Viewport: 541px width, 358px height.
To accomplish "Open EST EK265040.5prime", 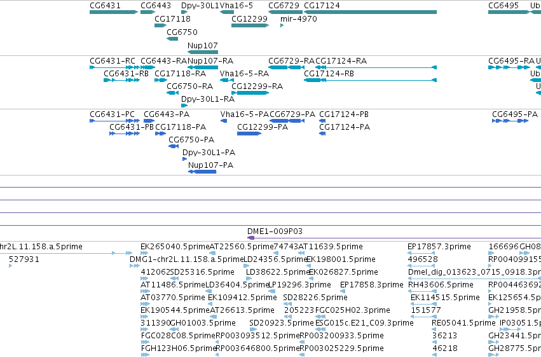I will [144, 253].
